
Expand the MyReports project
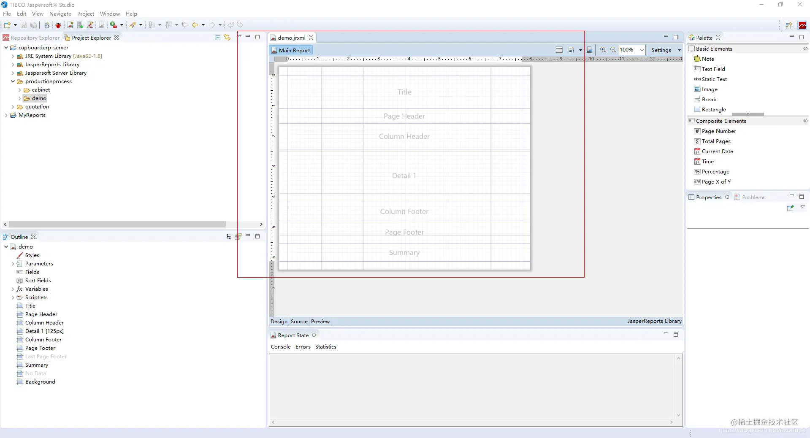(x=6, y=115)
